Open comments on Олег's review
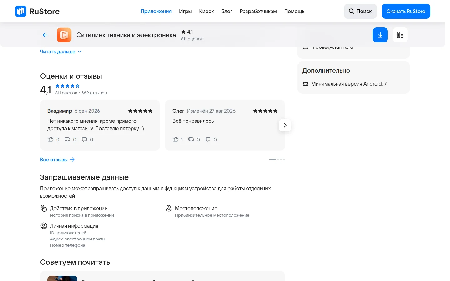The height and width of the screenshot is (281, 450). 208,140
